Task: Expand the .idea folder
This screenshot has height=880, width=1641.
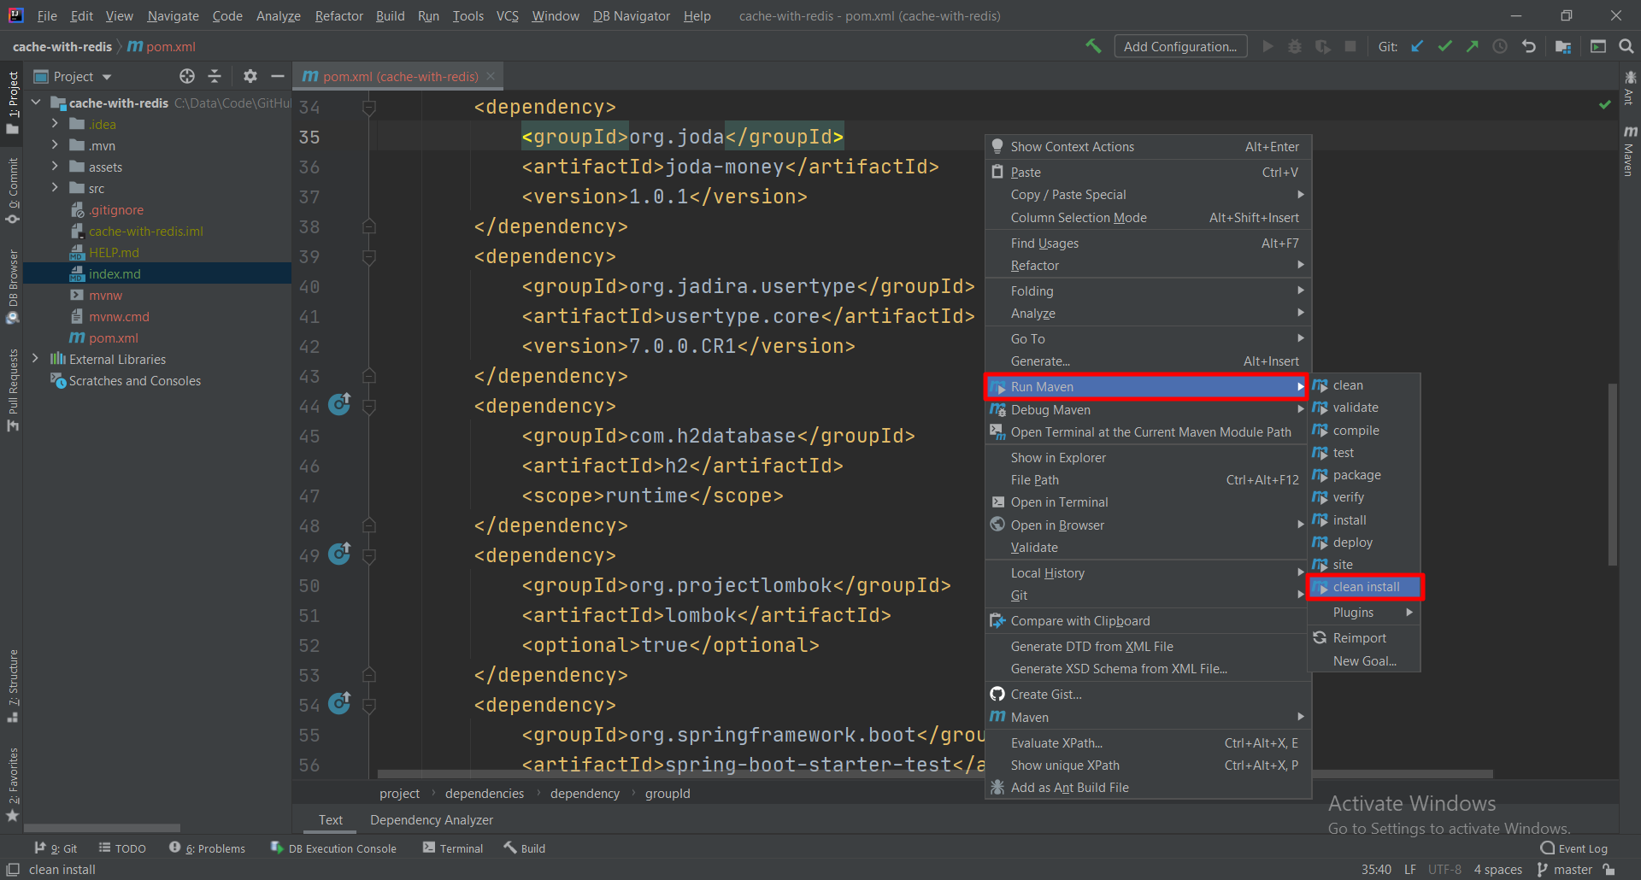Action: [x=55, y=124]
